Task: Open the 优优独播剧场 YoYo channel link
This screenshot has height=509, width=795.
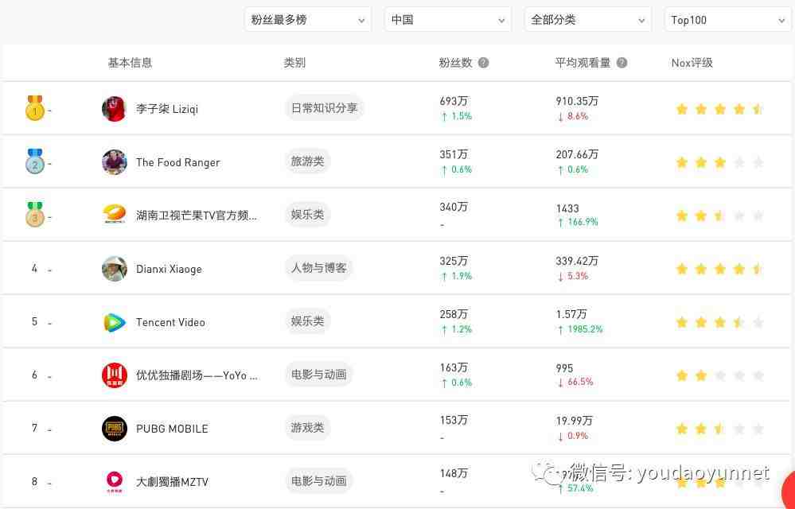Action: 197,375
